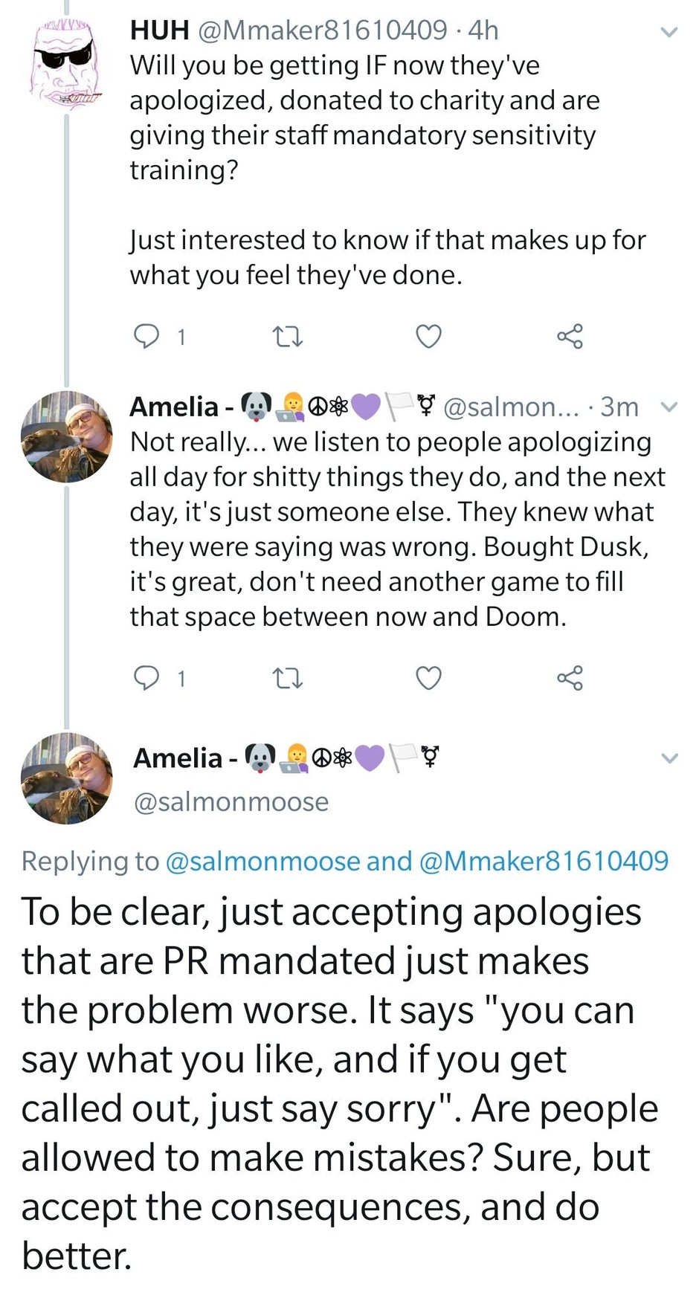Expand options chevron on main Amelia tweet

point(669,758)
